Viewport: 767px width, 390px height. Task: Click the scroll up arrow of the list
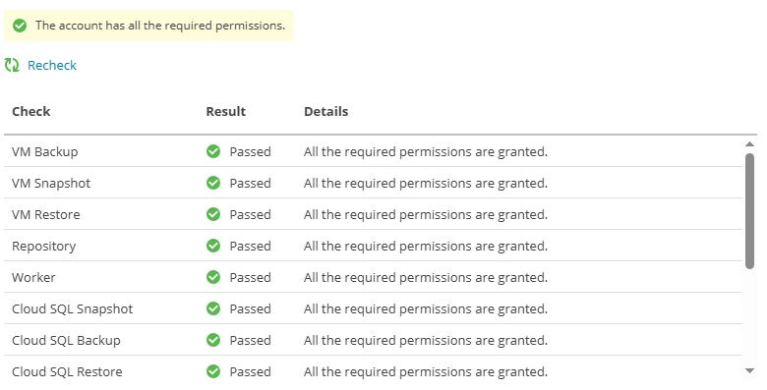click(x=749, y=143)
